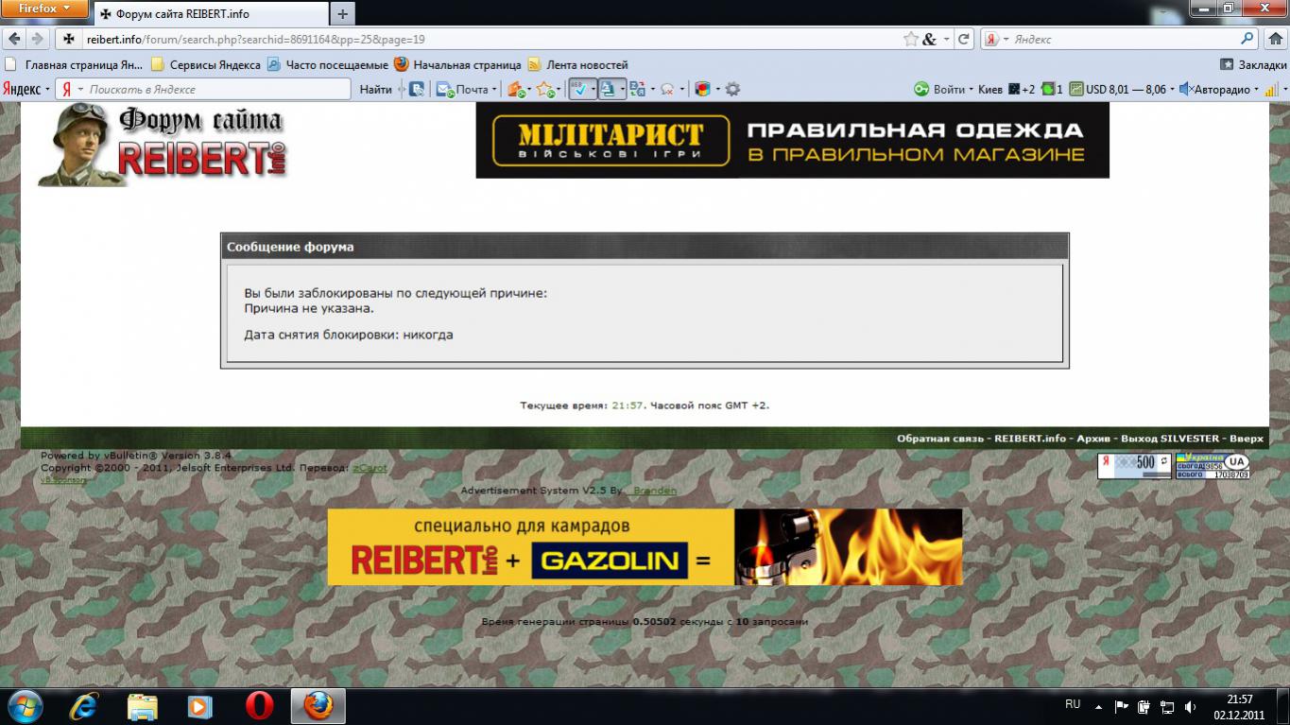The width and height of the screenshot is (1290, 725).
Task: Click the address bar URL field
Action: 491,40
